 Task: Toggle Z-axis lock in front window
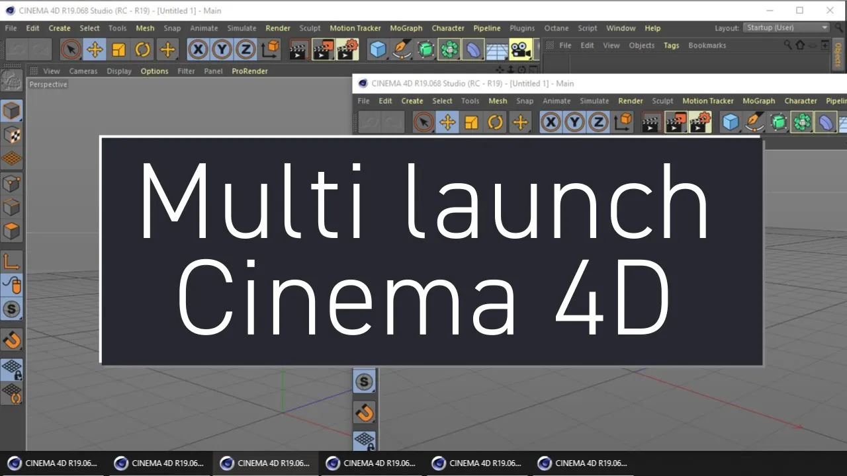pos(598,122)
